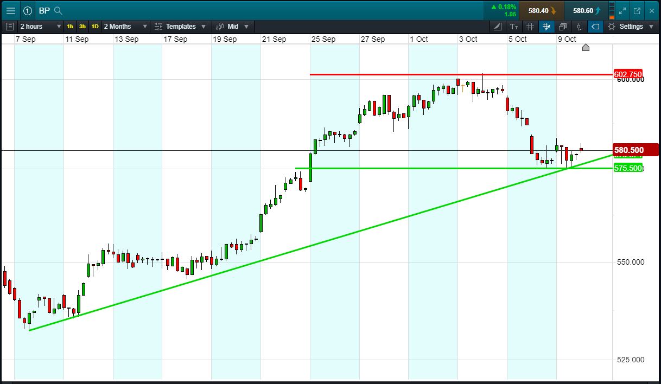Image resolution: width=661 pixels, height=384 pixels.
Task: Open the main hamburger menu
Action: tap(10, 10)
